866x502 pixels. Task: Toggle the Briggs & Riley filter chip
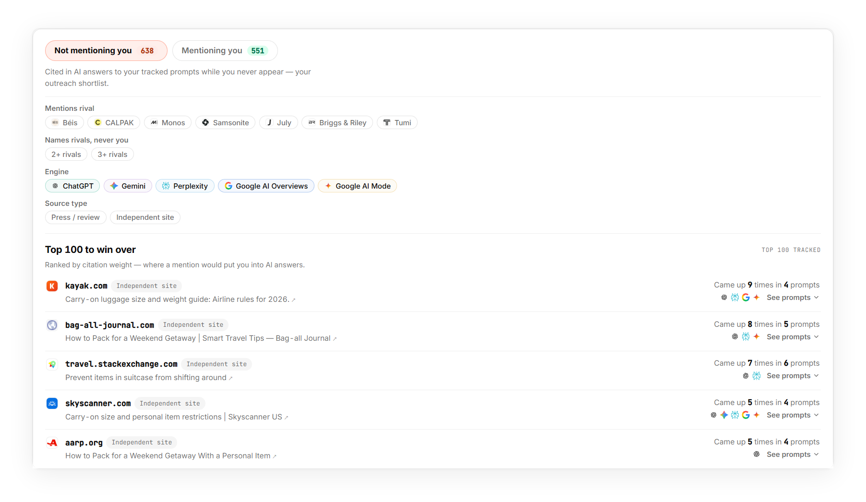[x=337, y=122]
